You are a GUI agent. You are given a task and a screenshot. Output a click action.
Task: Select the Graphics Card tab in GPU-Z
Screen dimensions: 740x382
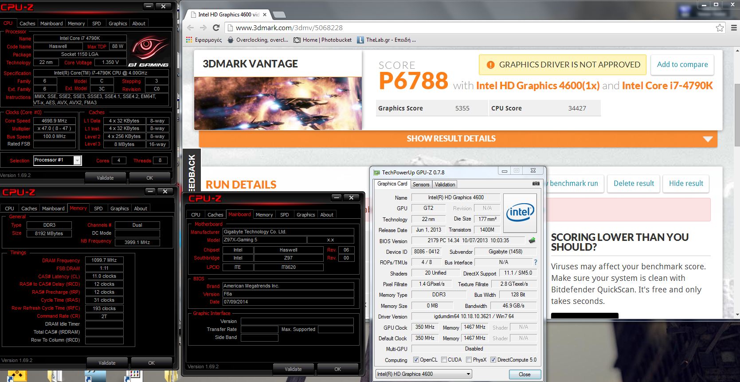click(392, 184)
